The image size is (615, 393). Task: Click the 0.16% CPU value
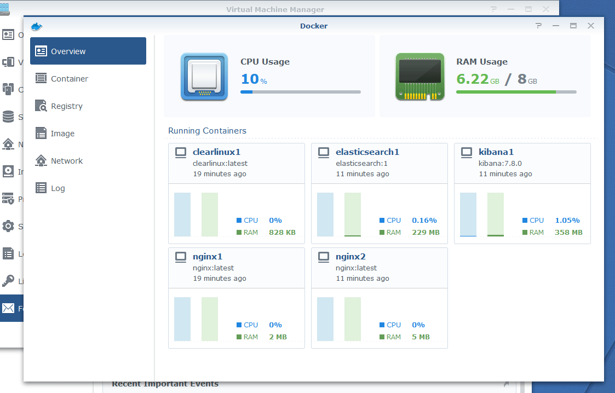424,220
